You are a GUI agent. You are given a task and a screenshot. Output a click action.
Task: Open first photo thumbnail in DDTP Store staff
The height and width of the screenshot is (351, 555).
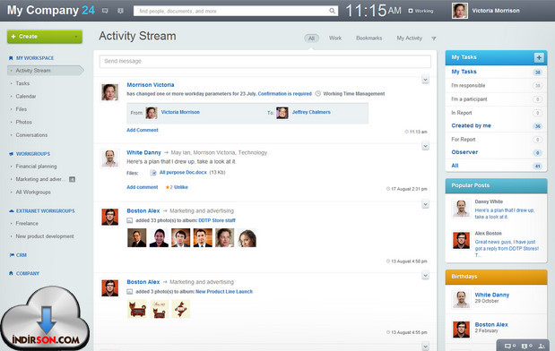(136, 237)
